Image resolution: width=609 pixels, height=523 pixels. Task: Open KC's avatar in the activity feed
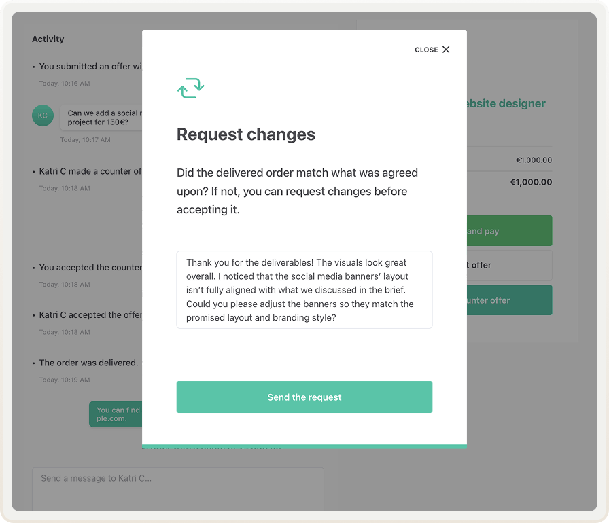[43, 115]
